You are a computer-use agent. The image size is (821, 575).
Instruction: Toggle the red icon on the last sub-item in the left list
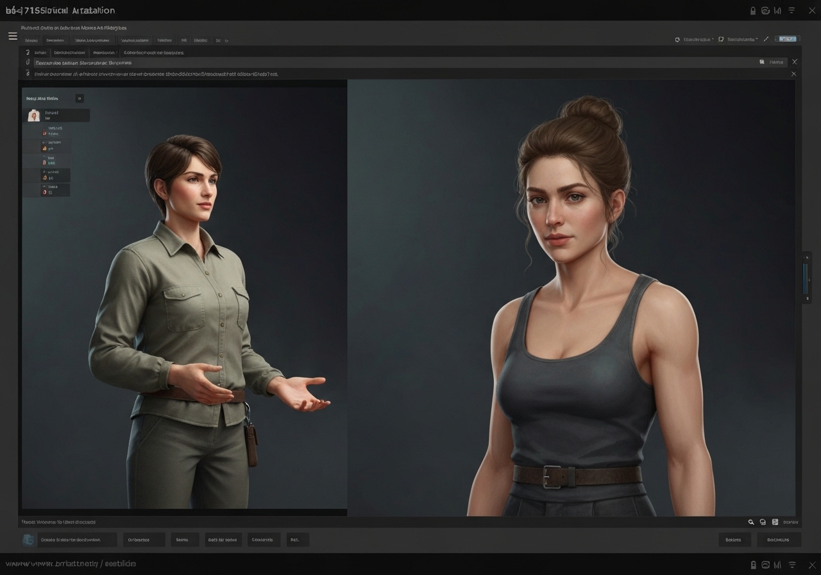(x=45, y=191)
